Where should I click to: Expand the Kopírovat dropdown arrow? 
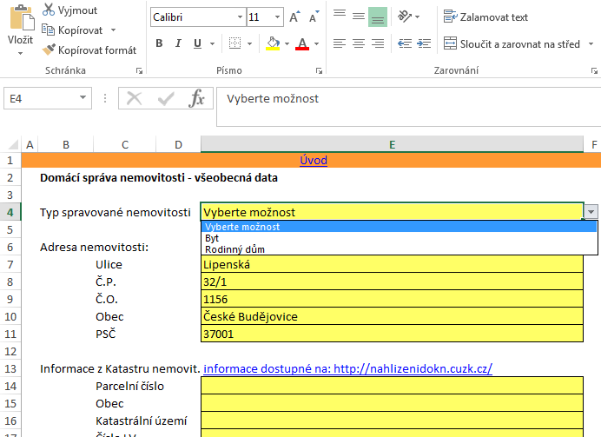113,30
